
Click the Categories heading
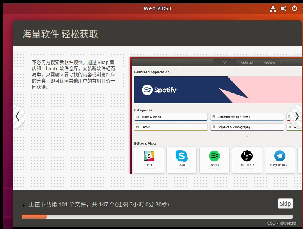pyautogui.click(x=143, y=110)
